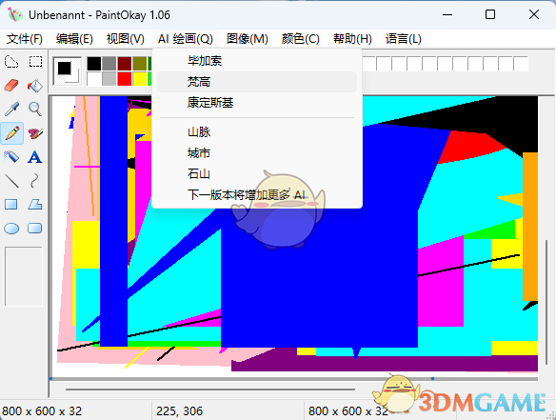Pick the black palette swatch
Screen dimensions: 556x420
94,64
